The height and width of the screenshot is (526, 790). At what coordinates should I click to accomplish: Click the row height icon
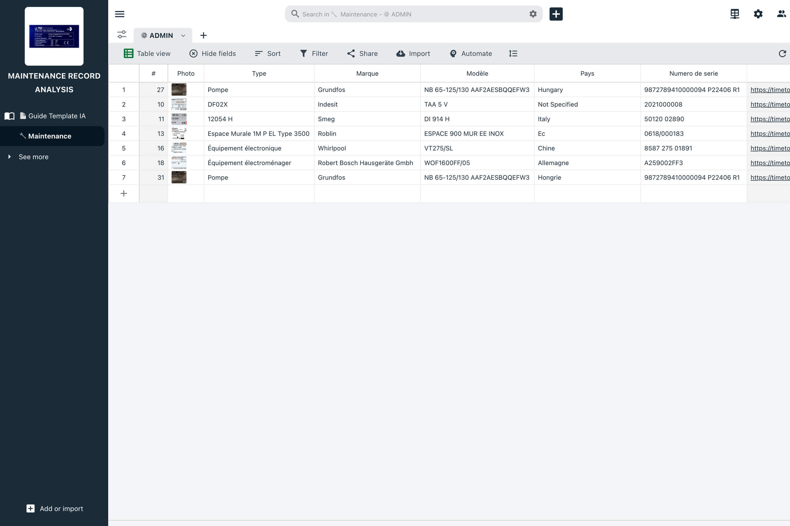[x=513, y=54]
